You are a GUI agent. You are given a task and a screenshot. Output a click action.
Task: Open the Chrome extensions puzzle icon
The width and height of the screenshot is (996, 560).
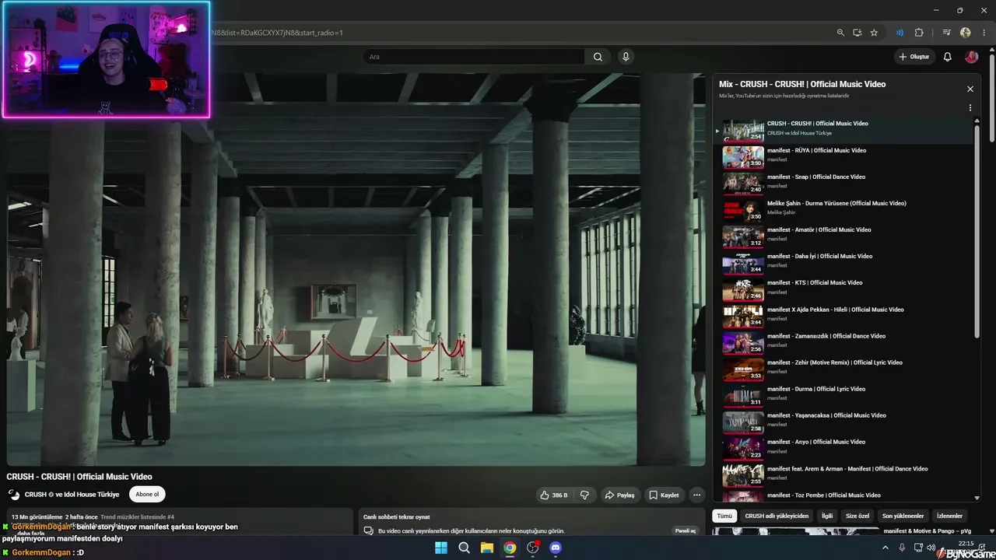[x=919, y=33]
